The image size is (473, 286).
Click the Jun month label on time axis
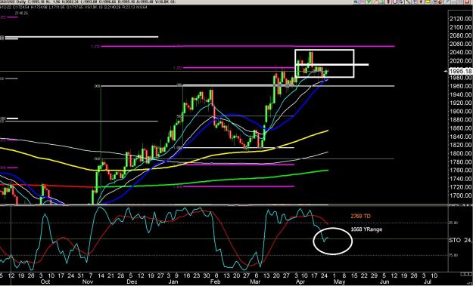(384, 281)
